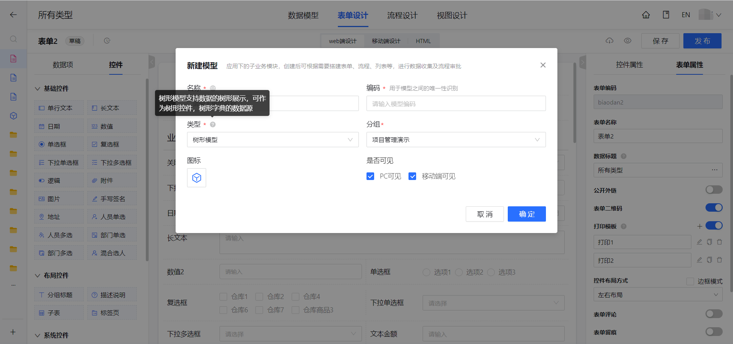733x344 pixels.
Task: Click the 编码 input field
Action: point(456,103)
